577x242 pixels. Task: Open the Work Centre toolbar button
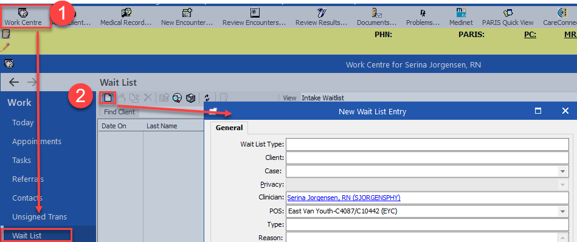23,17
